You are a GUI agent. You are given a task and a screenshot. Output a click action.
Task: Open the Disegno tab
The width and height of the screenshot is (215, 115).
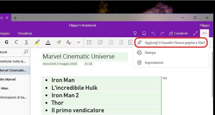pyautogui.click(x=5, y=33)
